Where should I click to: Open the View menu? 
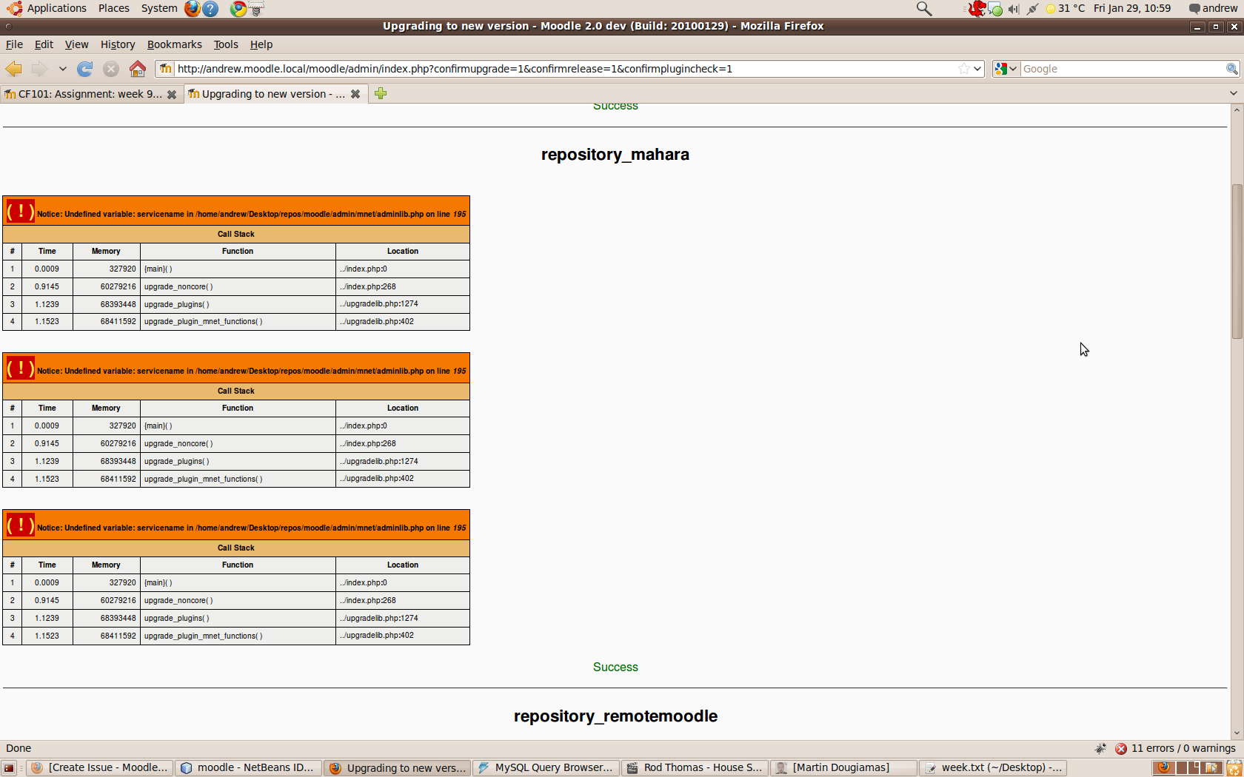(x=76, y=44)
